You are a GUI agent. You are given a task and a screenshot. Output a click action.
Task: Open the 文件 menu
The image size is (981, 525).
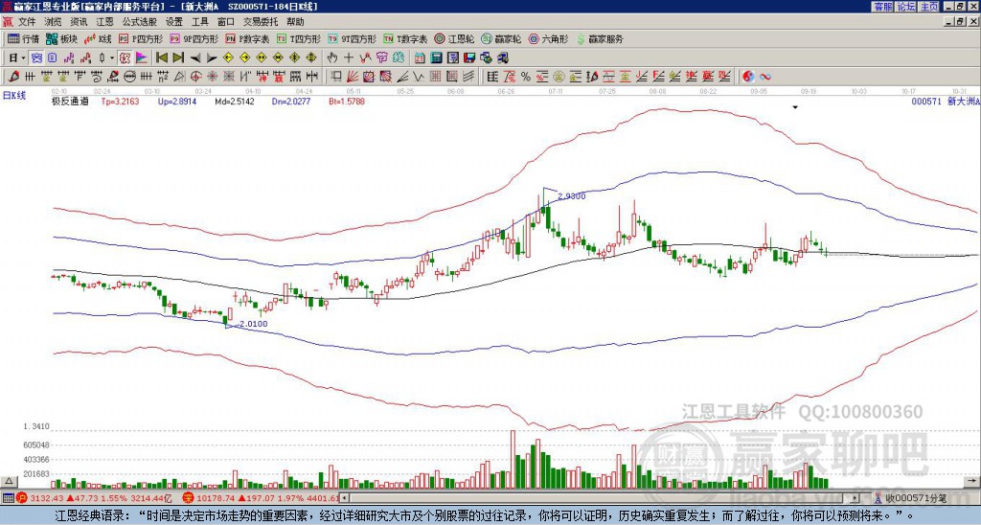coord(27,22)
